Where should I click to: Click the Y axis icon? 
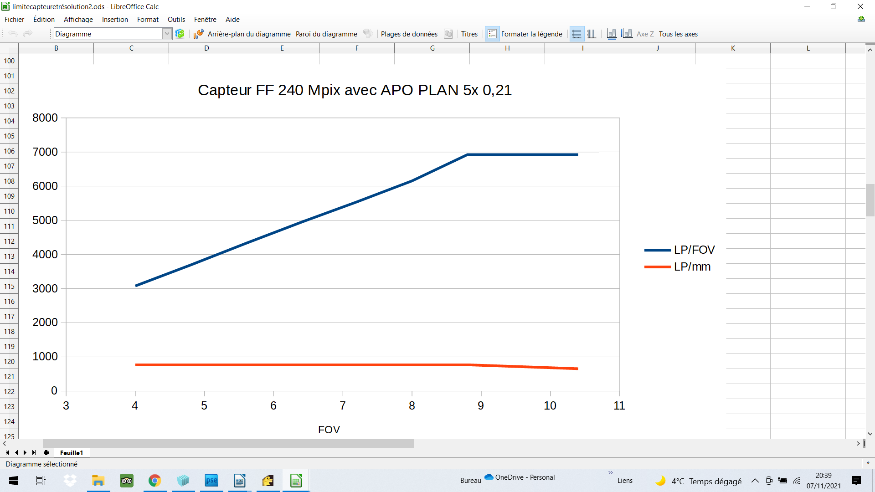click(627, 34)
